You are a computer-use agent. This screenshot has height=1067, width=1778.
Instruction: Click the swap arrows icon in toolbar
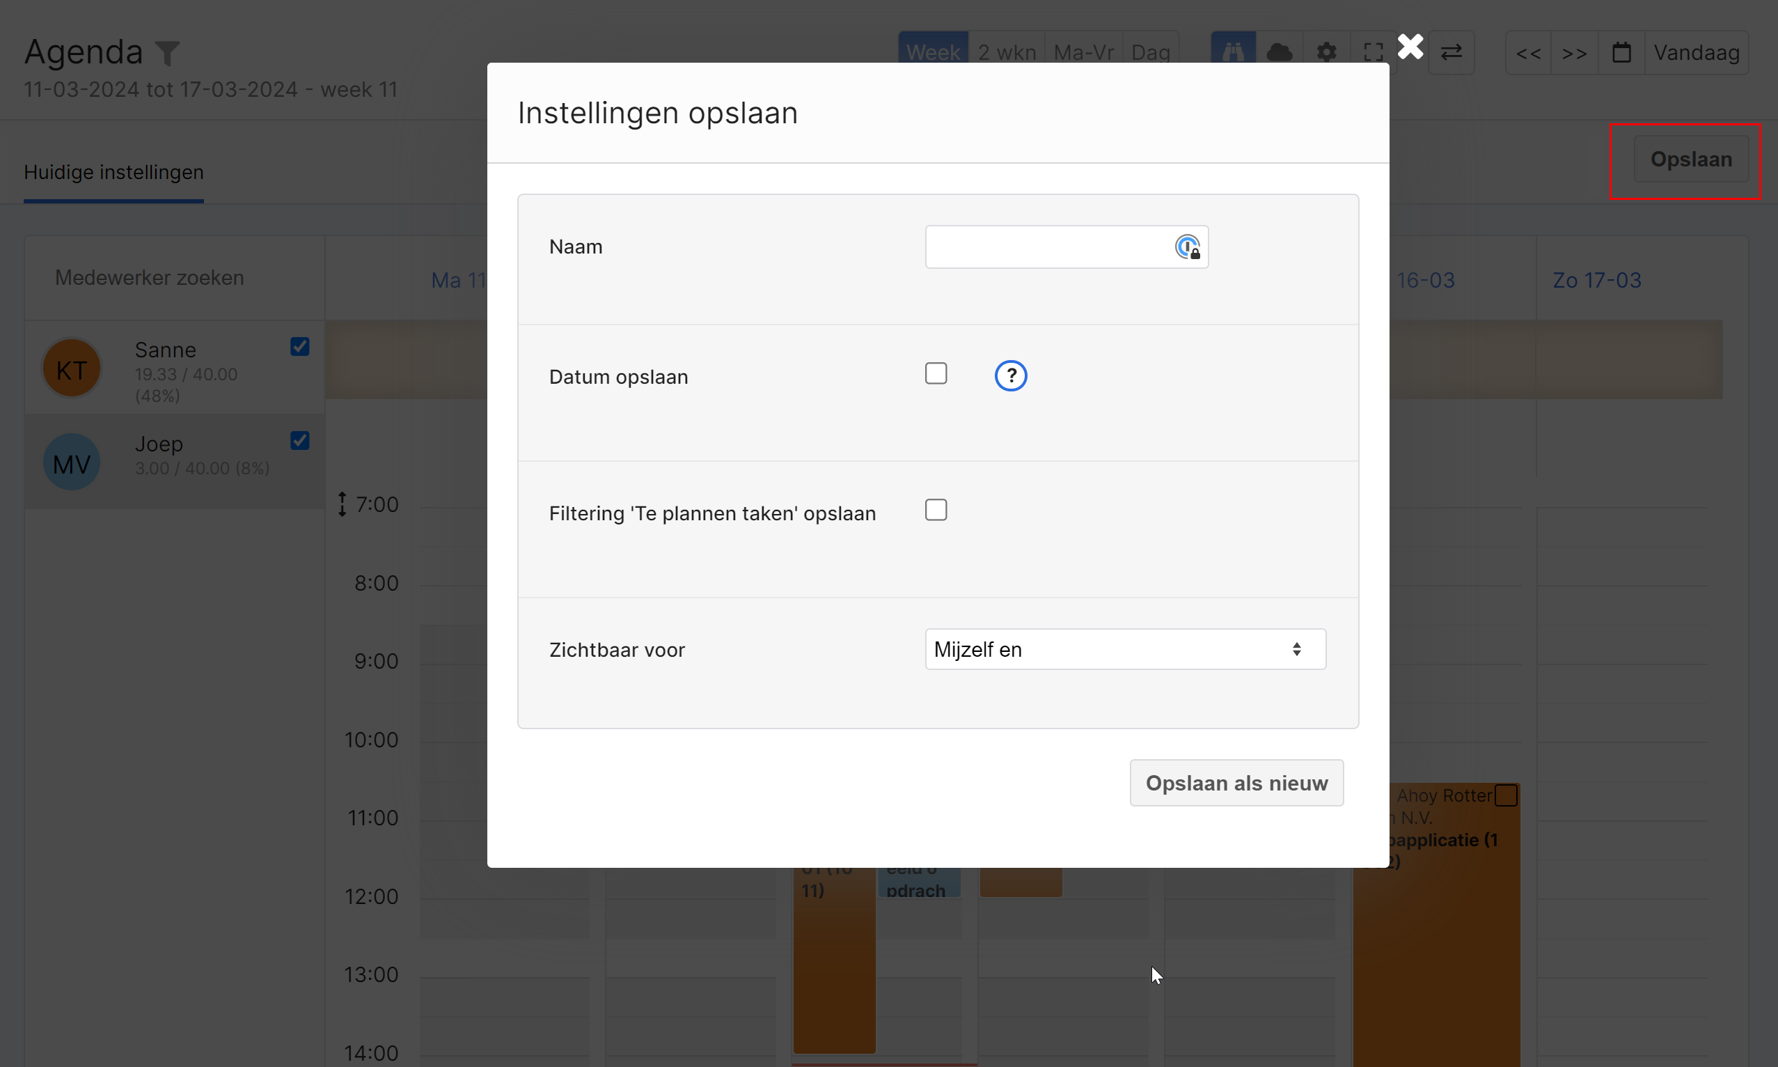click(x=1451, y=52)
